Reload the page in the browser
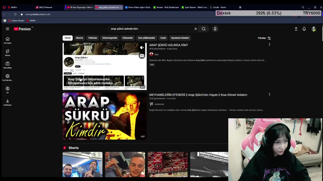 point(15,14)
